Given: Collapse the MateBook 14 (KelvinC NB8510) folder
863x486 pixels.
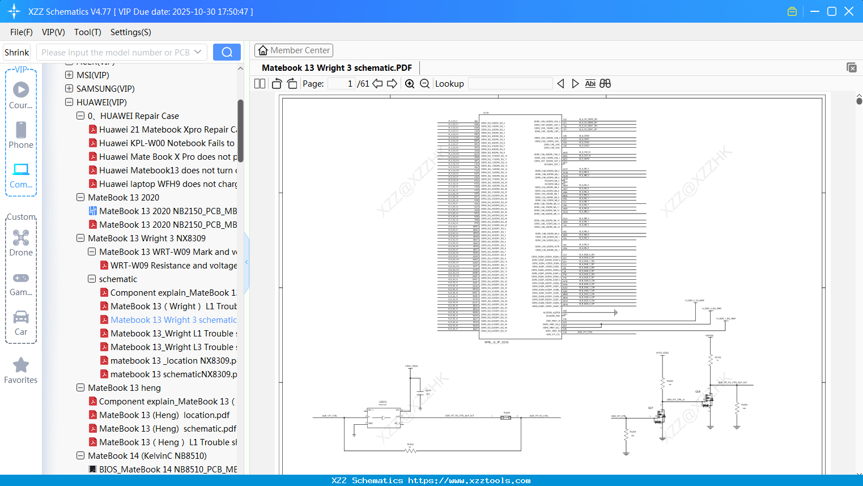Looking at the screenshot, I should [80, 455].
